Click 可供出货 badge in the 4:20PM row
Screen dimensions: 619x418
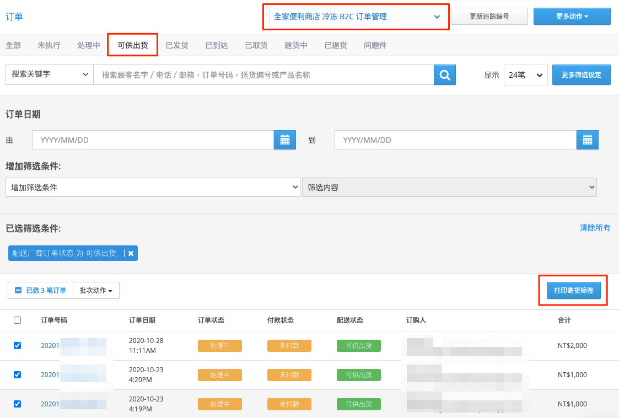[x=359, y=375]
